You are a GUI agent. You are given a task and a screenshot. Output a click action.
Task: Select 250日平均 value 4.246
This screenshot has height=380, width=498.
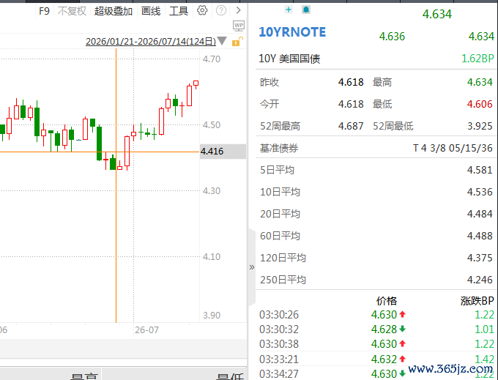click(480, 280)
